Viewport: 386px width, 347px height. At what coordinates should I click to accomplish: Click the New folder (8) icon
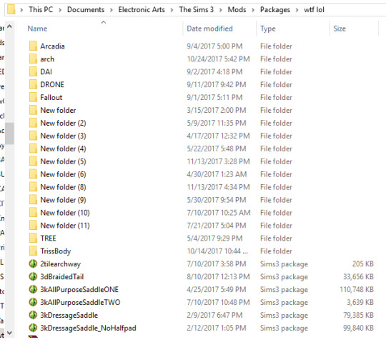[33, 186]
